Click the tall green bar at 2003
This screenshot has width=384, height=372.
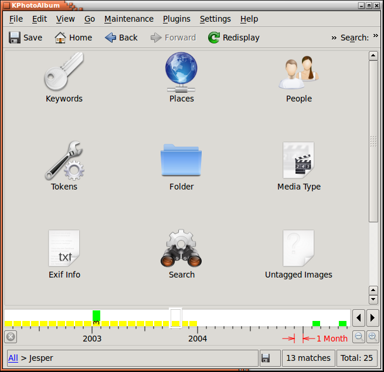(96, 316)
